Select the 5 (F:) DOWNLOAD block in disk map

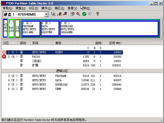tap(109, 28)
